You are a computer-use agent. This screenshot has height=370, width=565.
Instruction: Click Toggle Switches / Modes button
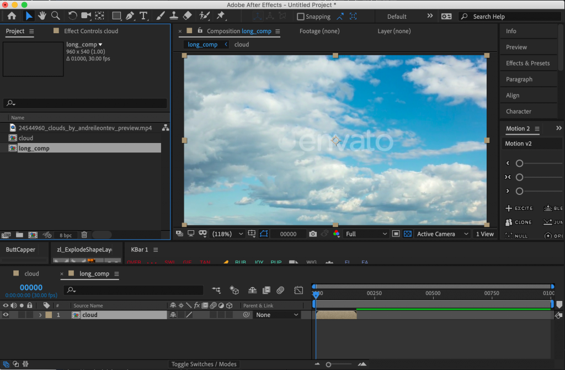coord(204,364)
